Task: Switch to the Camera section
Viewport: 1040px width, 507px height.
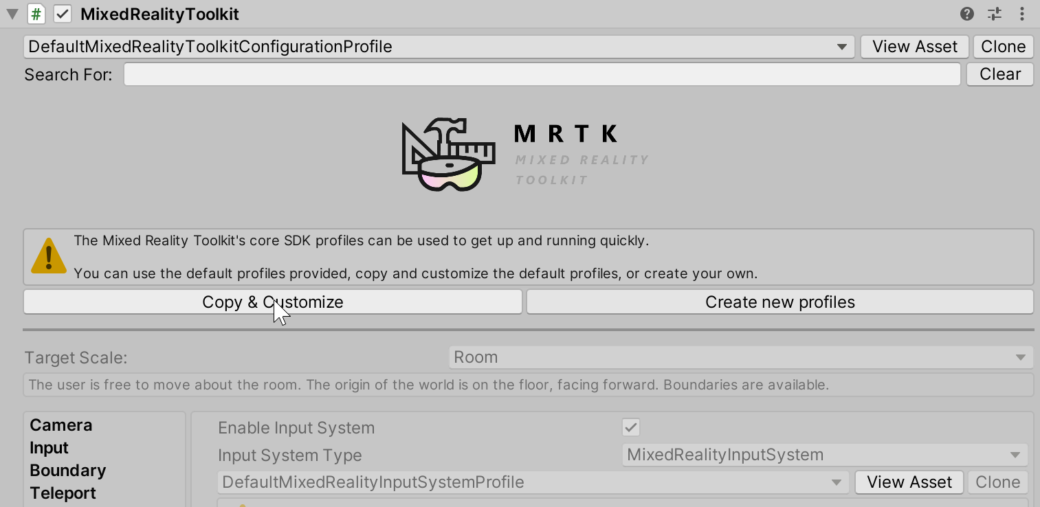Action: pyautogui.click(x=60, y=425)
